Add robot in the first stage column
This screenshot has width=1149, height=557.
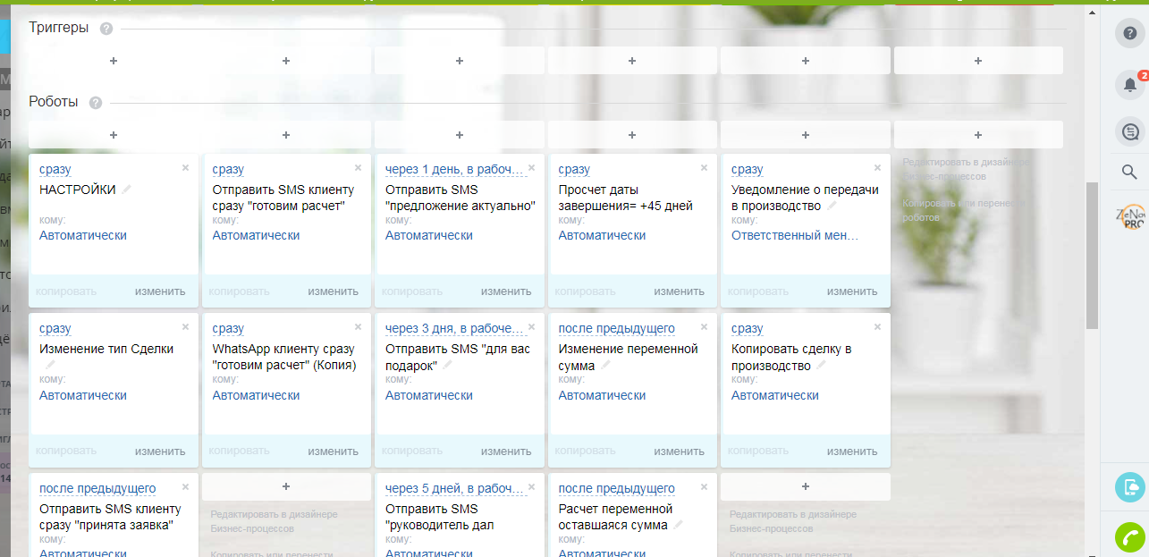114,135
